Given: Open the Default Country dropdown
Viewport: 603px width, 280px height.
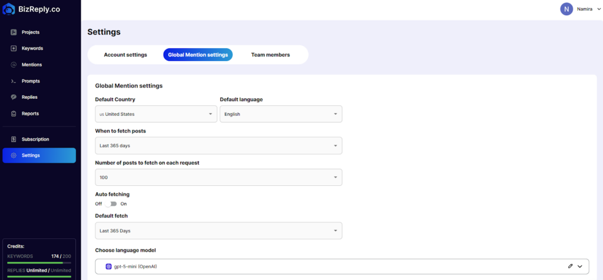Looking at the screenshot, I should point(155,114).
